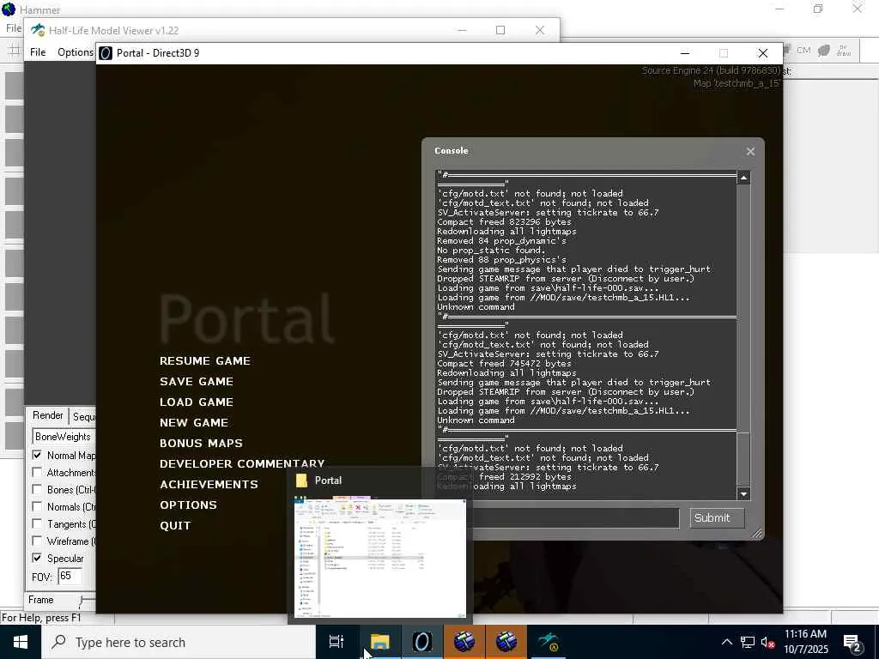Click the Hammer application title icon
Screen dimensions: 879x659
tap(9, 9)
